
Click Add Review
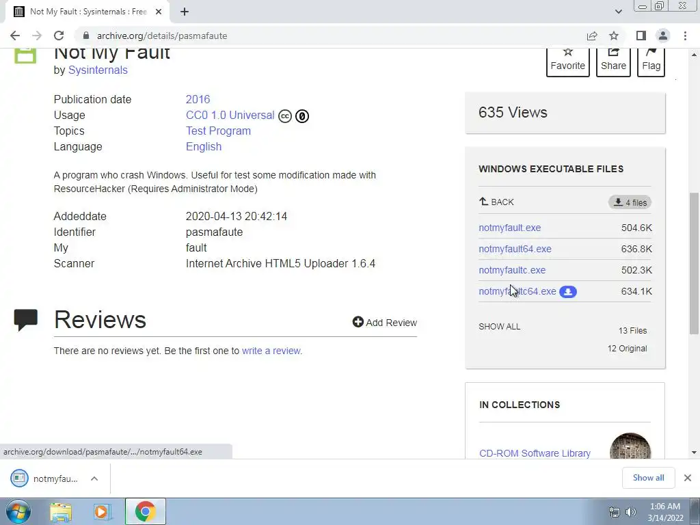pyautogui.click(x=384, y=323)
